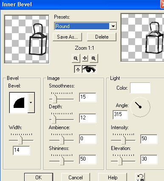Click the Save As button
Viewport: 164px width, 181px height.
67,37
